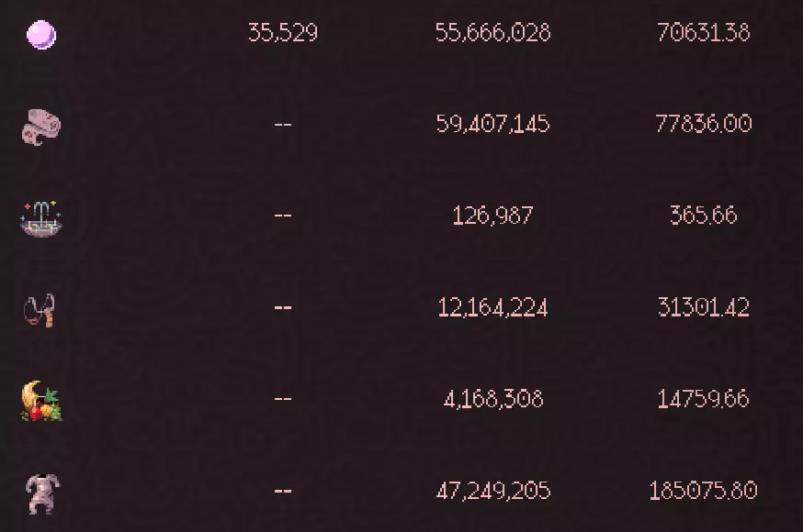The image size is (803, 532).
Task: Select the stone serpent head icon
Action: 41,127
